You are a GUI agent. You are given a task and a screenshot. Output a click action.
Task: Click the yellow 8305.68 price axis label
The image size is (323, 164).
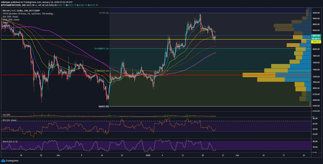(x=316, y=42)
